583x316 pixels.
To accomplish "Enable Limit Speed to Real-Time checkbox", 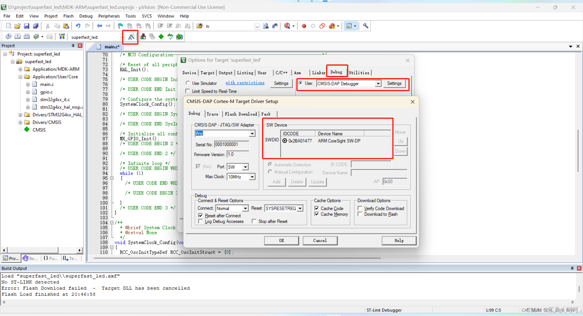I will click(x=188, y=91).
